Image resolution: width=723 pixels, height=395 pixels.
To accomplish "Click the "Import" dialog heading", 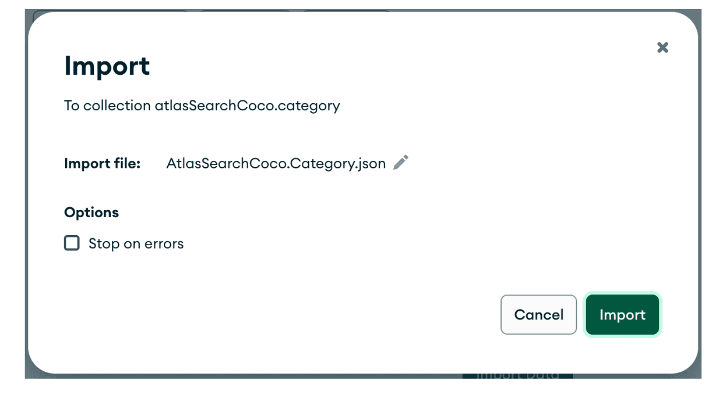I will click(107, 66).
